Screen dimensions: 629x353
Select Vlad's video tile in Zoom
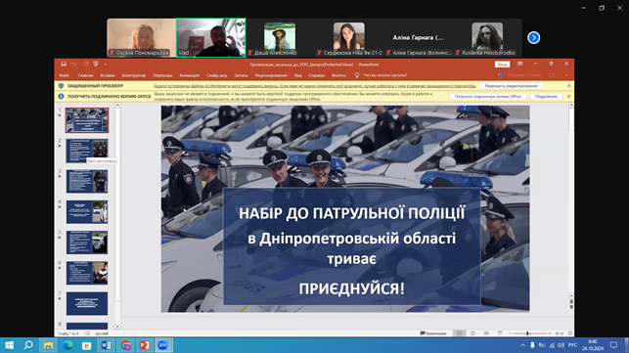[211, 38]
